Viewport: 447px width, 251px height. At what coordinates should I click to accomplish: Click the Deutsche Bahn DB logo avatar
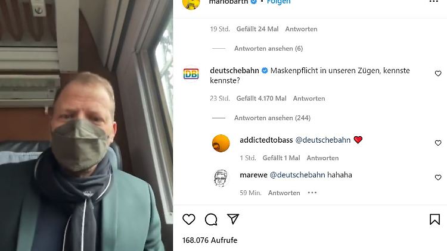[191, 74]
